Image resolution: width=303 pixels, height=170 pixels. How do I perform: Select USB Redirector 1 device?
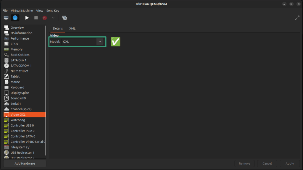point(25,153)
